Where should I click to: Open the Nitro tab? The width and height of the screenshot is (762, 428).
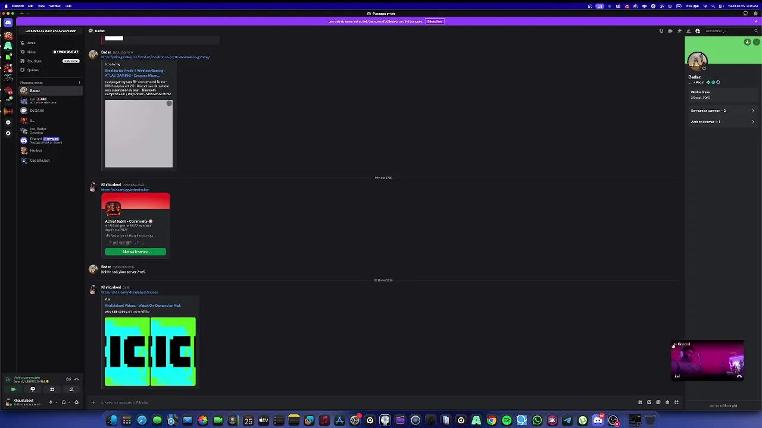tap(51, 52)
